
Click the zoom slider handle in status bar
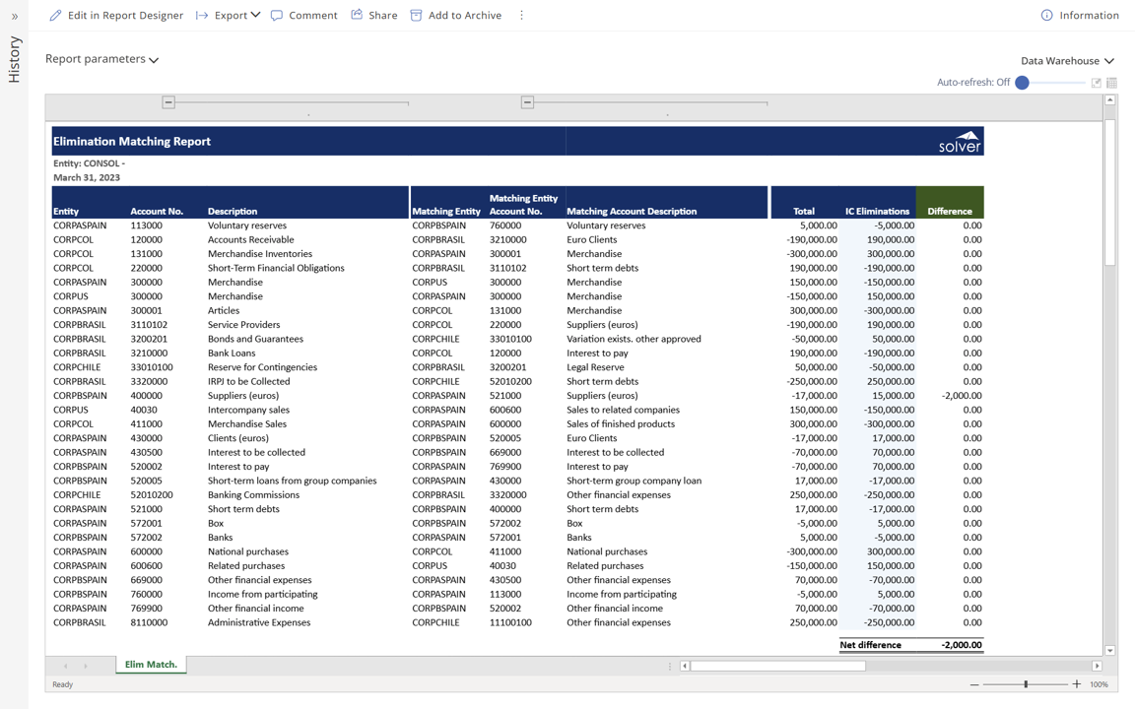[1026, 684]
